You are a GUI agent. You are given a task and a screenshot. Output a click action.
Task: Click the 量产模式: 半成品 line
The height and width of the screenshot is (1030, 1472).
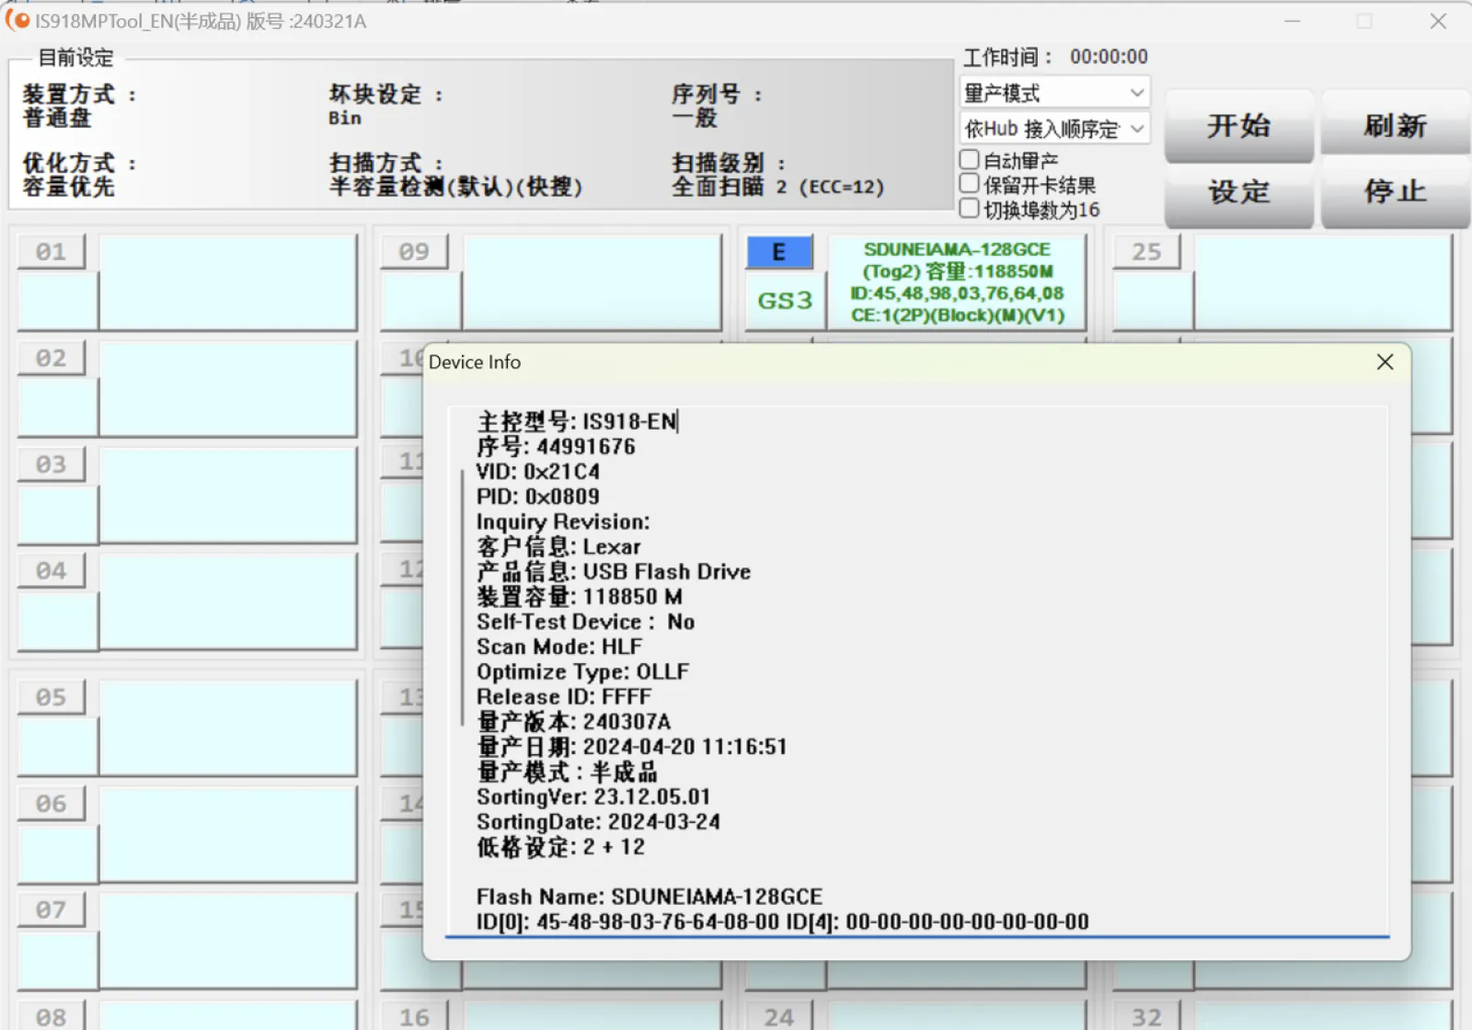point(568,772)
